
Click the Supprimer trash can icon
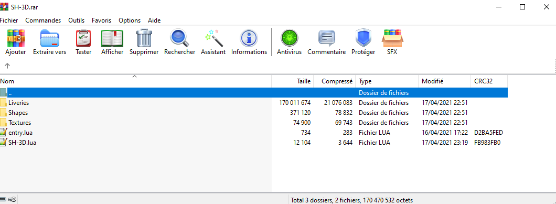pyautogui.click(x=144, y=38)
